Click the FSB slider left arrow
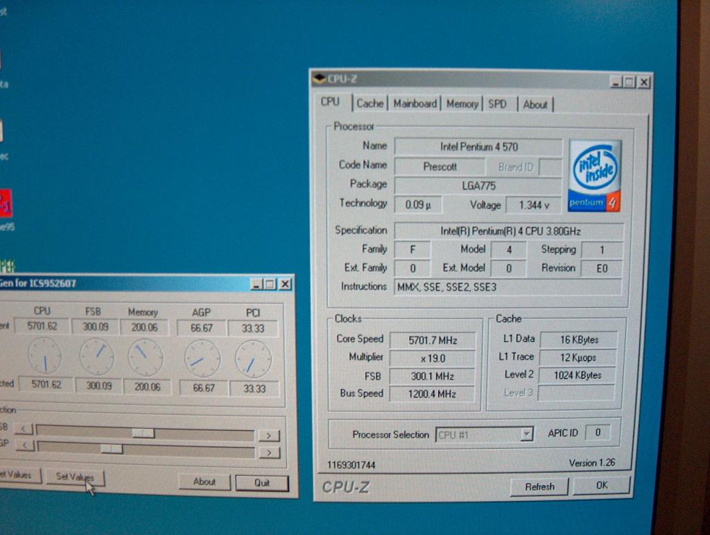This screenshot has width=710, height=535. (x=24, y=428)
